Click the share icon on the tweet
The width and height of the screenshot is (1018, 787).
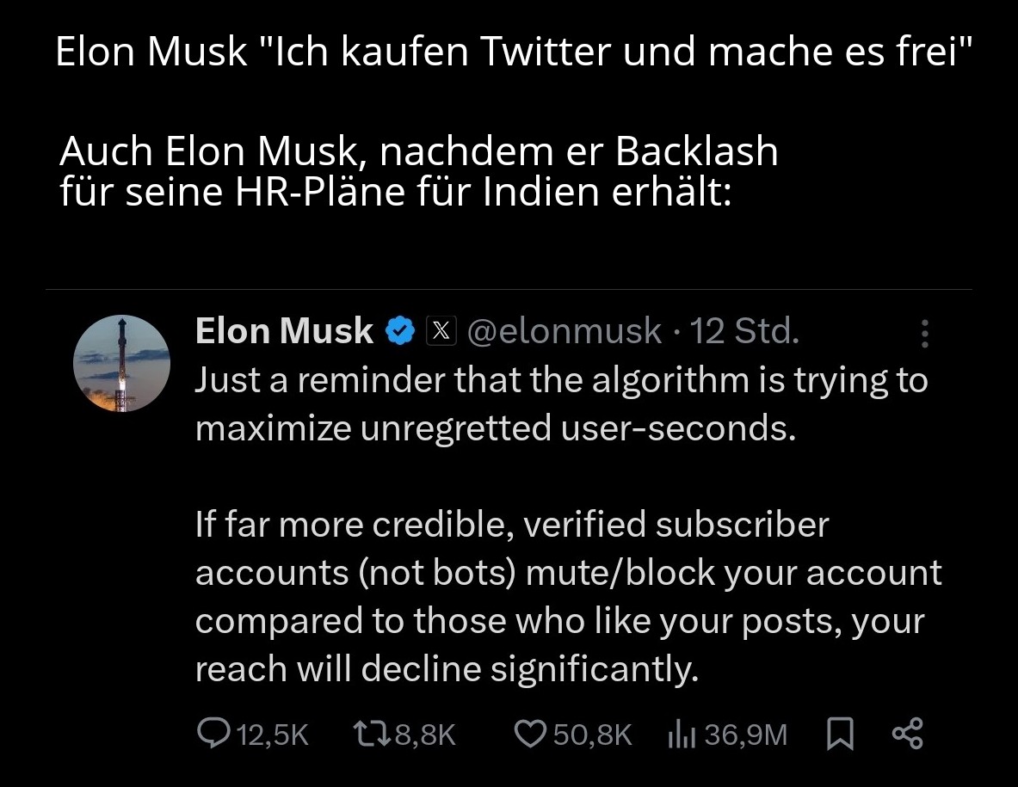tap(907, 734)
